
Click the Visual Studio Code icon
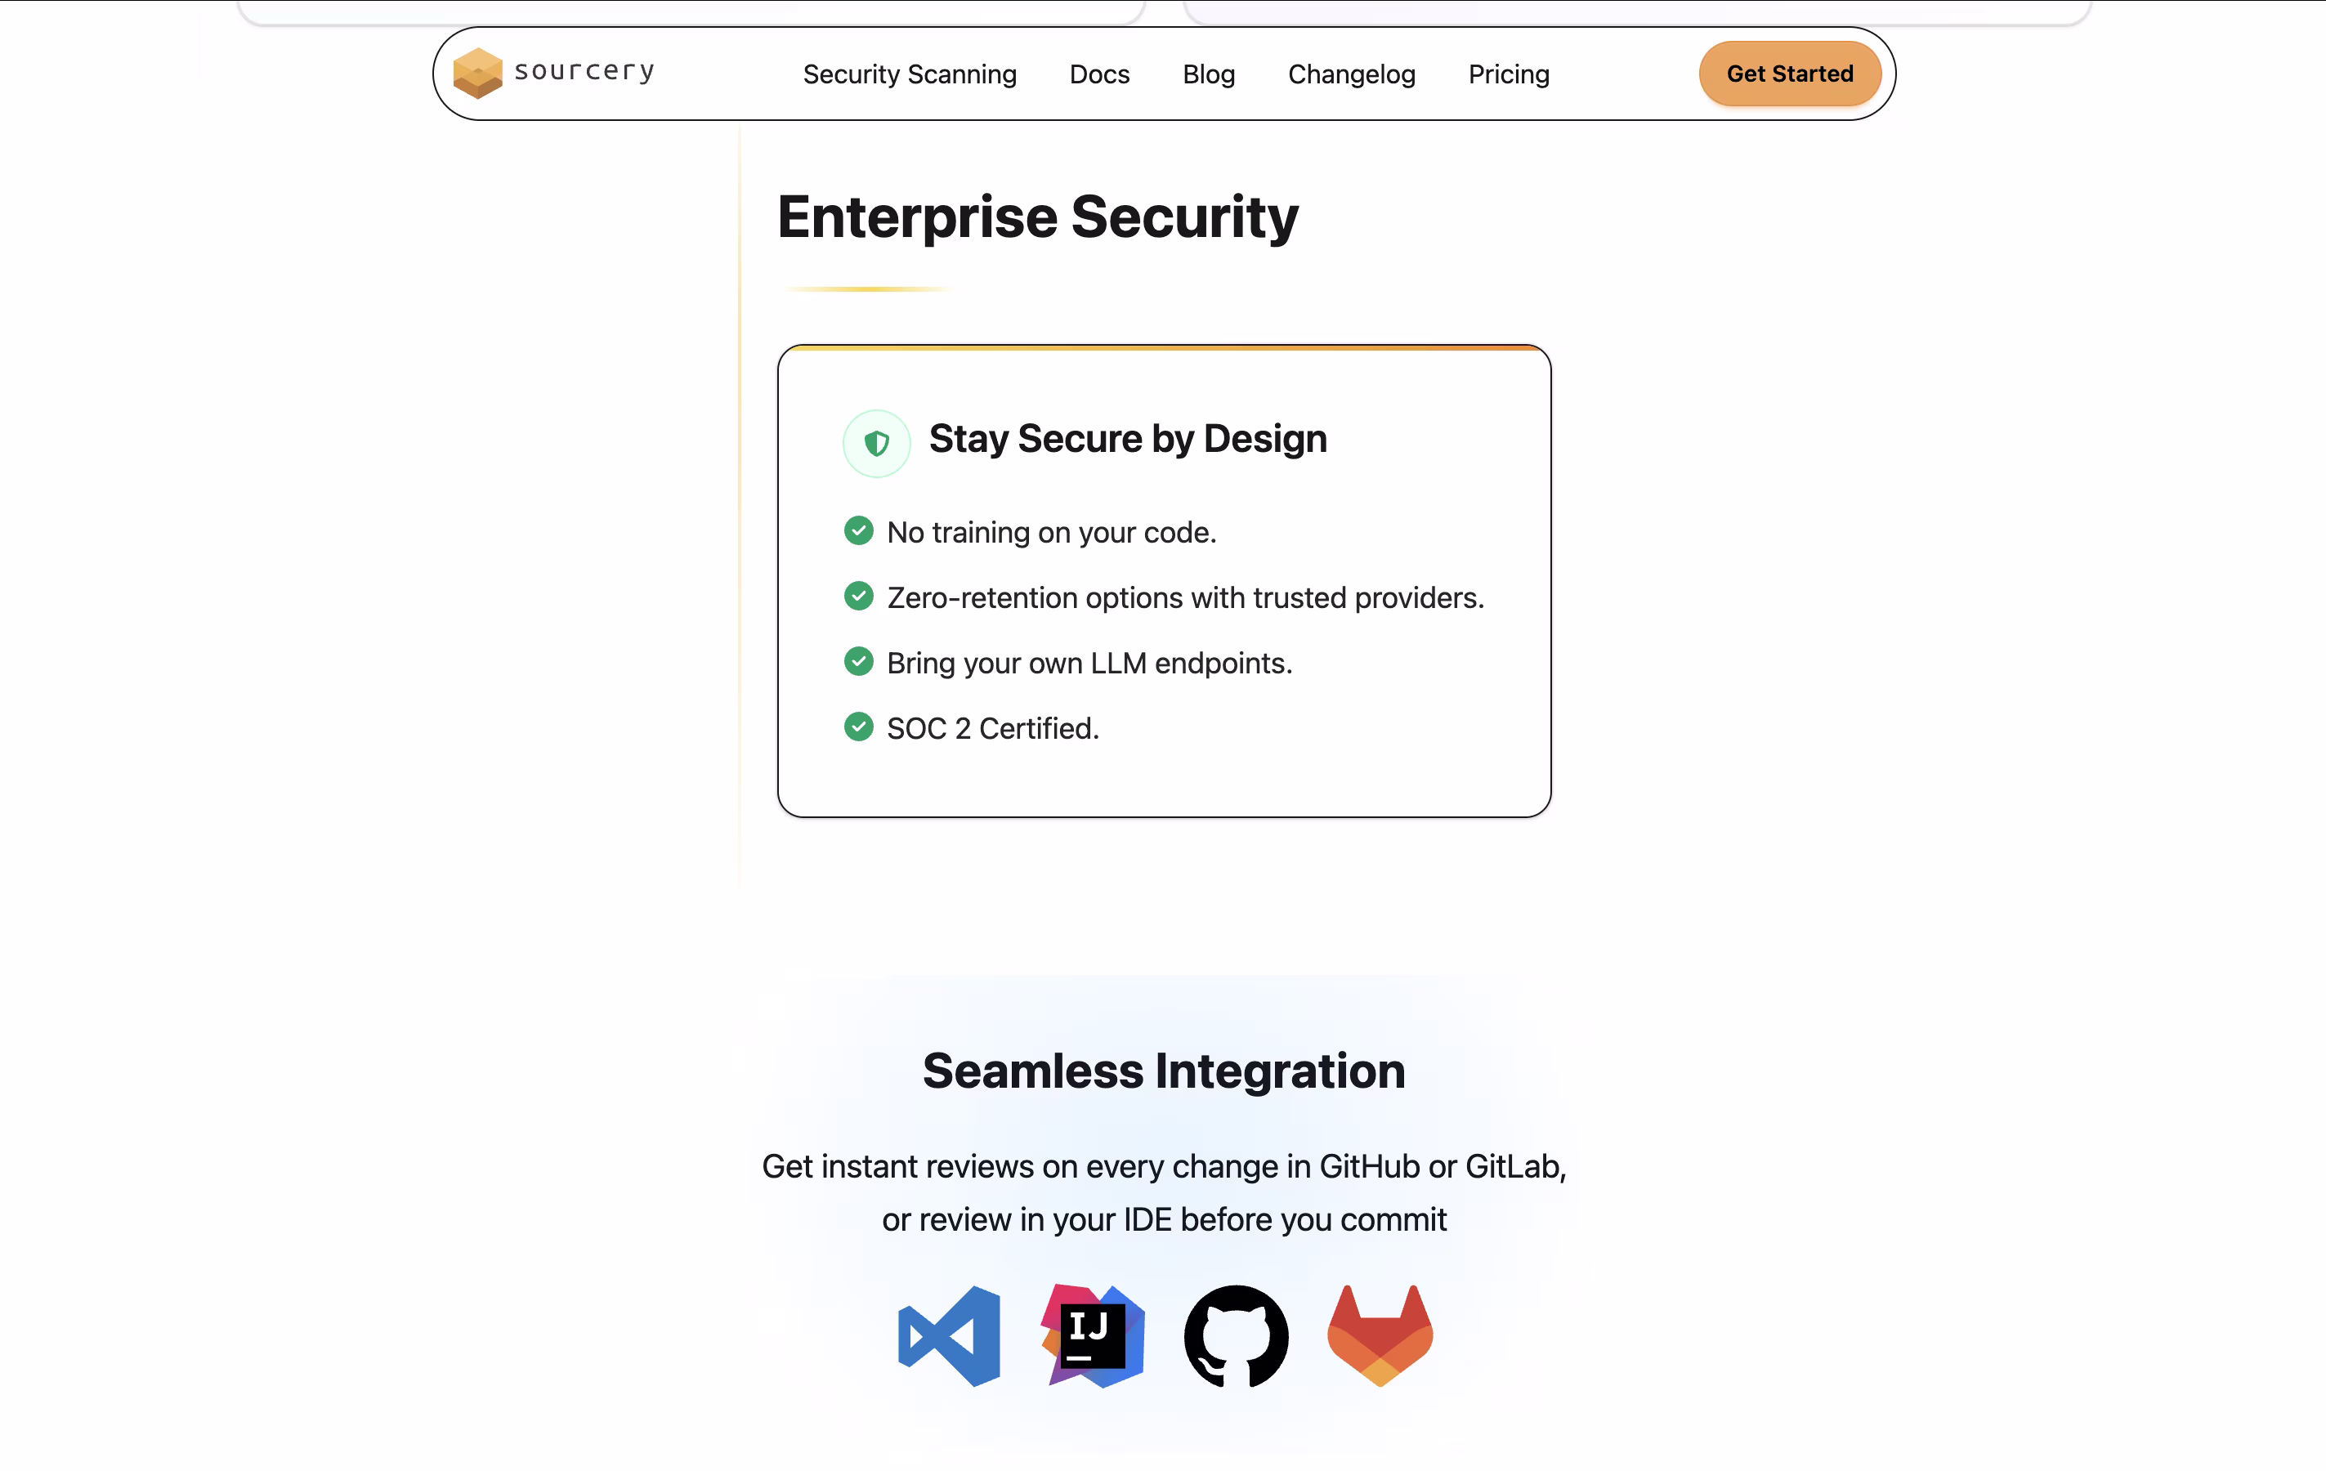949,1336
